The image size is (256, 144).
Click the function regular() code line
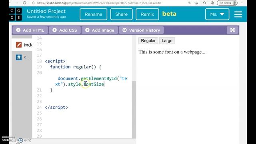[76, 67]
